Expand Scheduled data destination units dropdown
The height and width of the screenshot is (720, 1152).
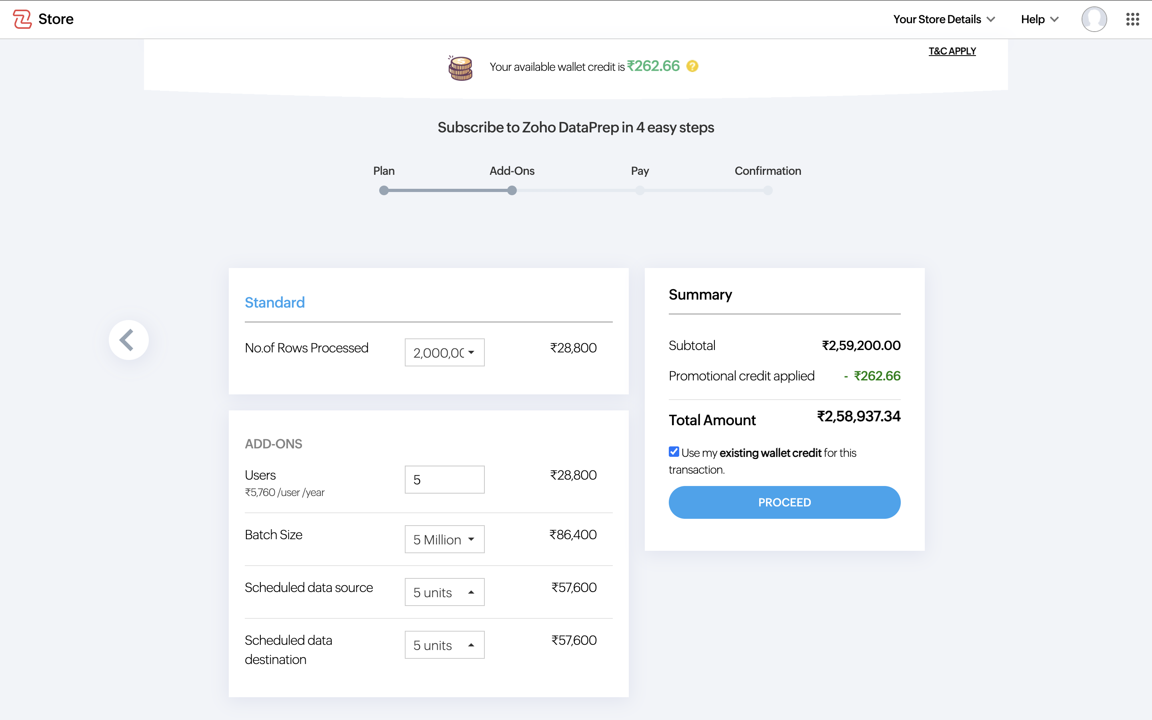(444, 645)
